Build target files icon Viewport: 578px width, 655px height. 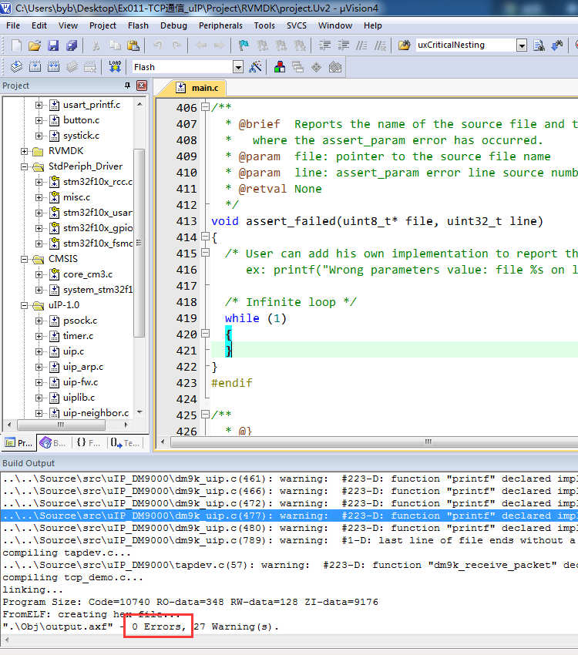(35, 67)
